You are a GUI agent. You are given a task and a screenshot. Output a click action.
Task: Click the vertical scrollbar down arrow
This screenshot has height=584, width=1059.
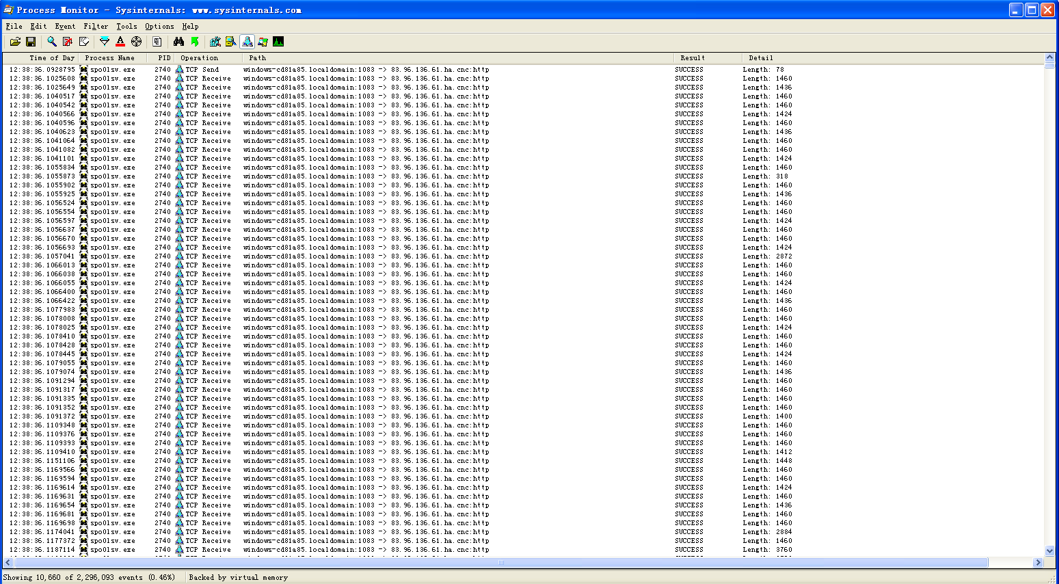point(1049,550)
